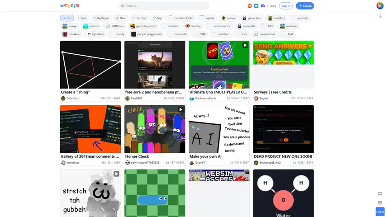The height and width of the screenshot is (217, 386).
Task: Play the Homer Check preview video
Action: tap(181, 109)
